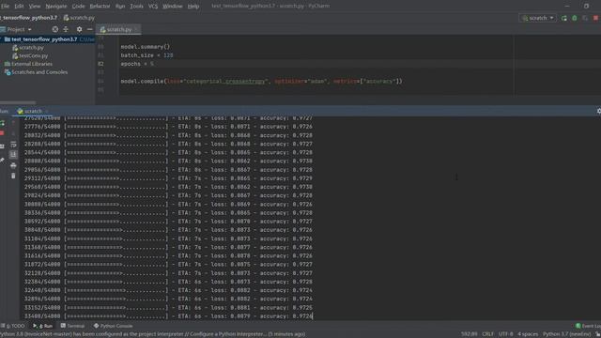The height and width of the screenshot is (338, 601).
Task: Open the Run menu
Action: click(120, 7)
